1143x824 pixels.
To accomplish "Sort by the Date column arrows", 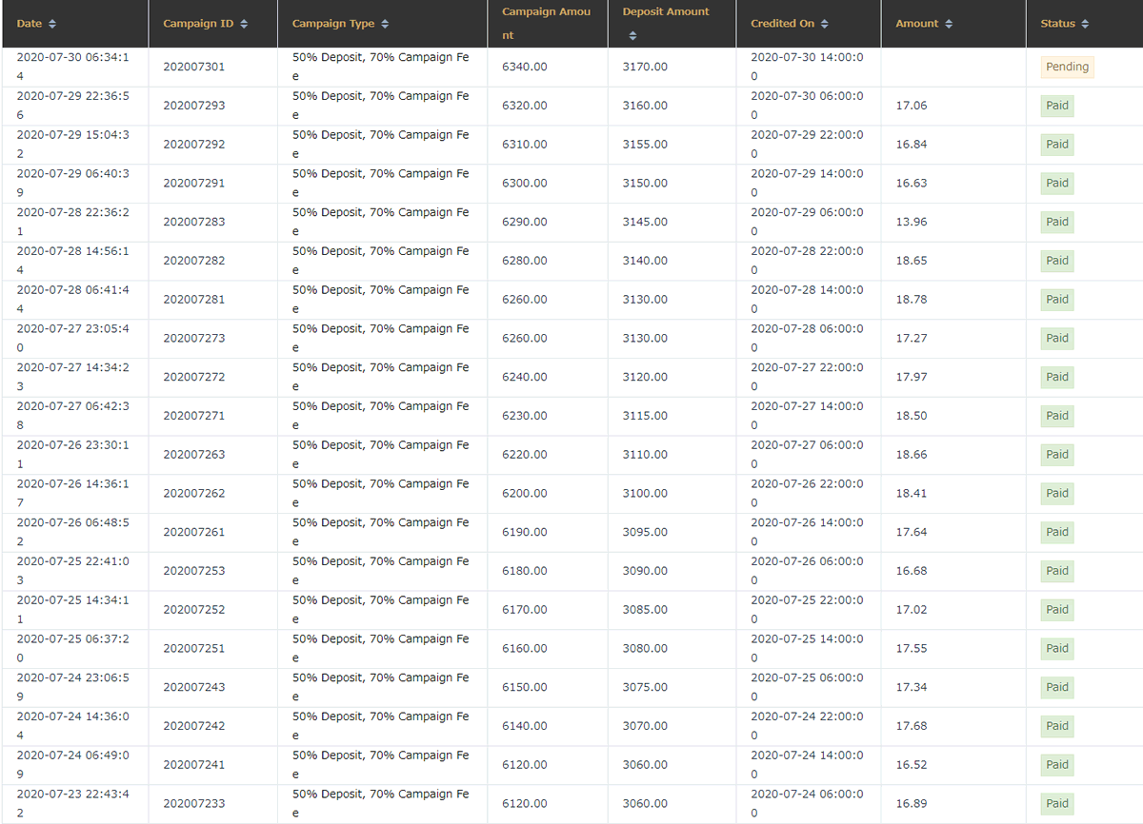I will [52, 24].
